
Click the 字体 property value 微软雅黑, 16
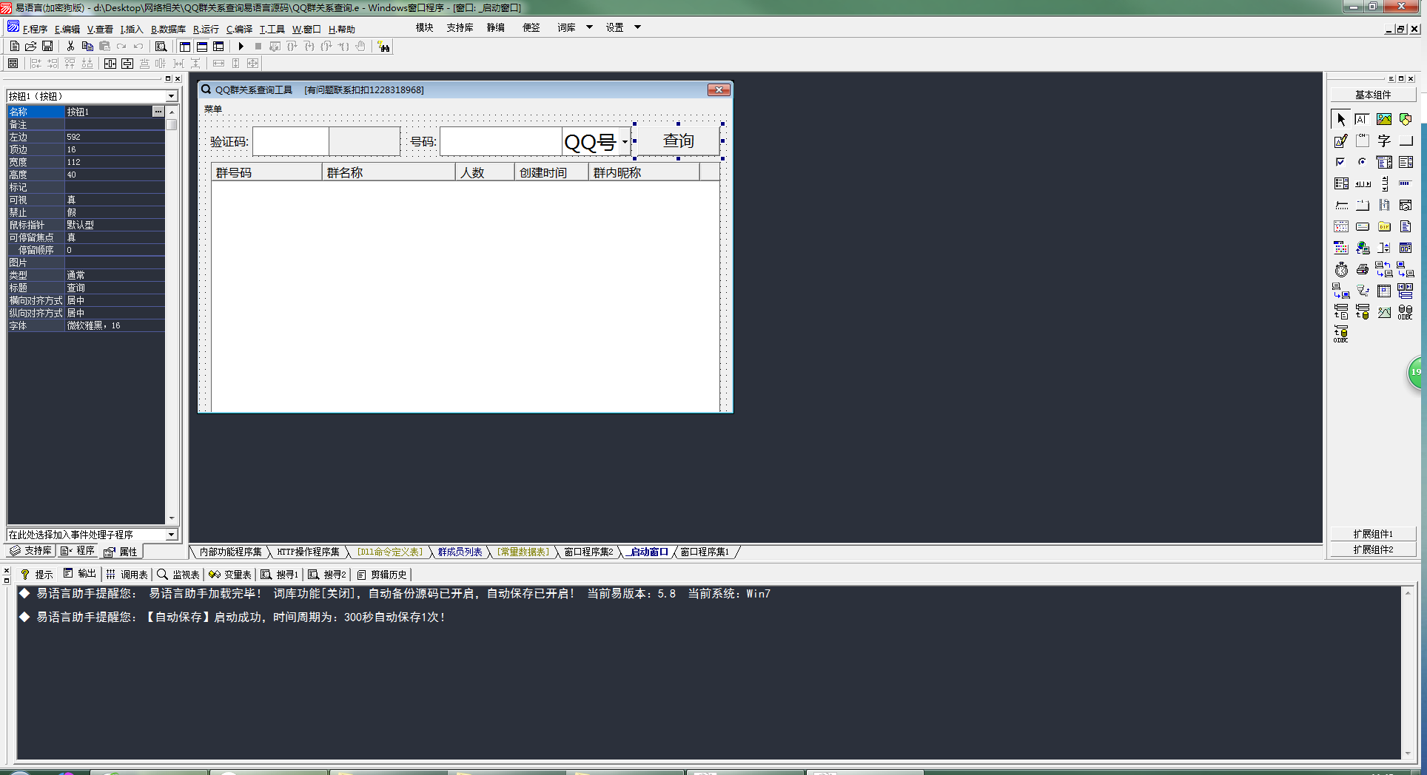(x=115, y=325)
